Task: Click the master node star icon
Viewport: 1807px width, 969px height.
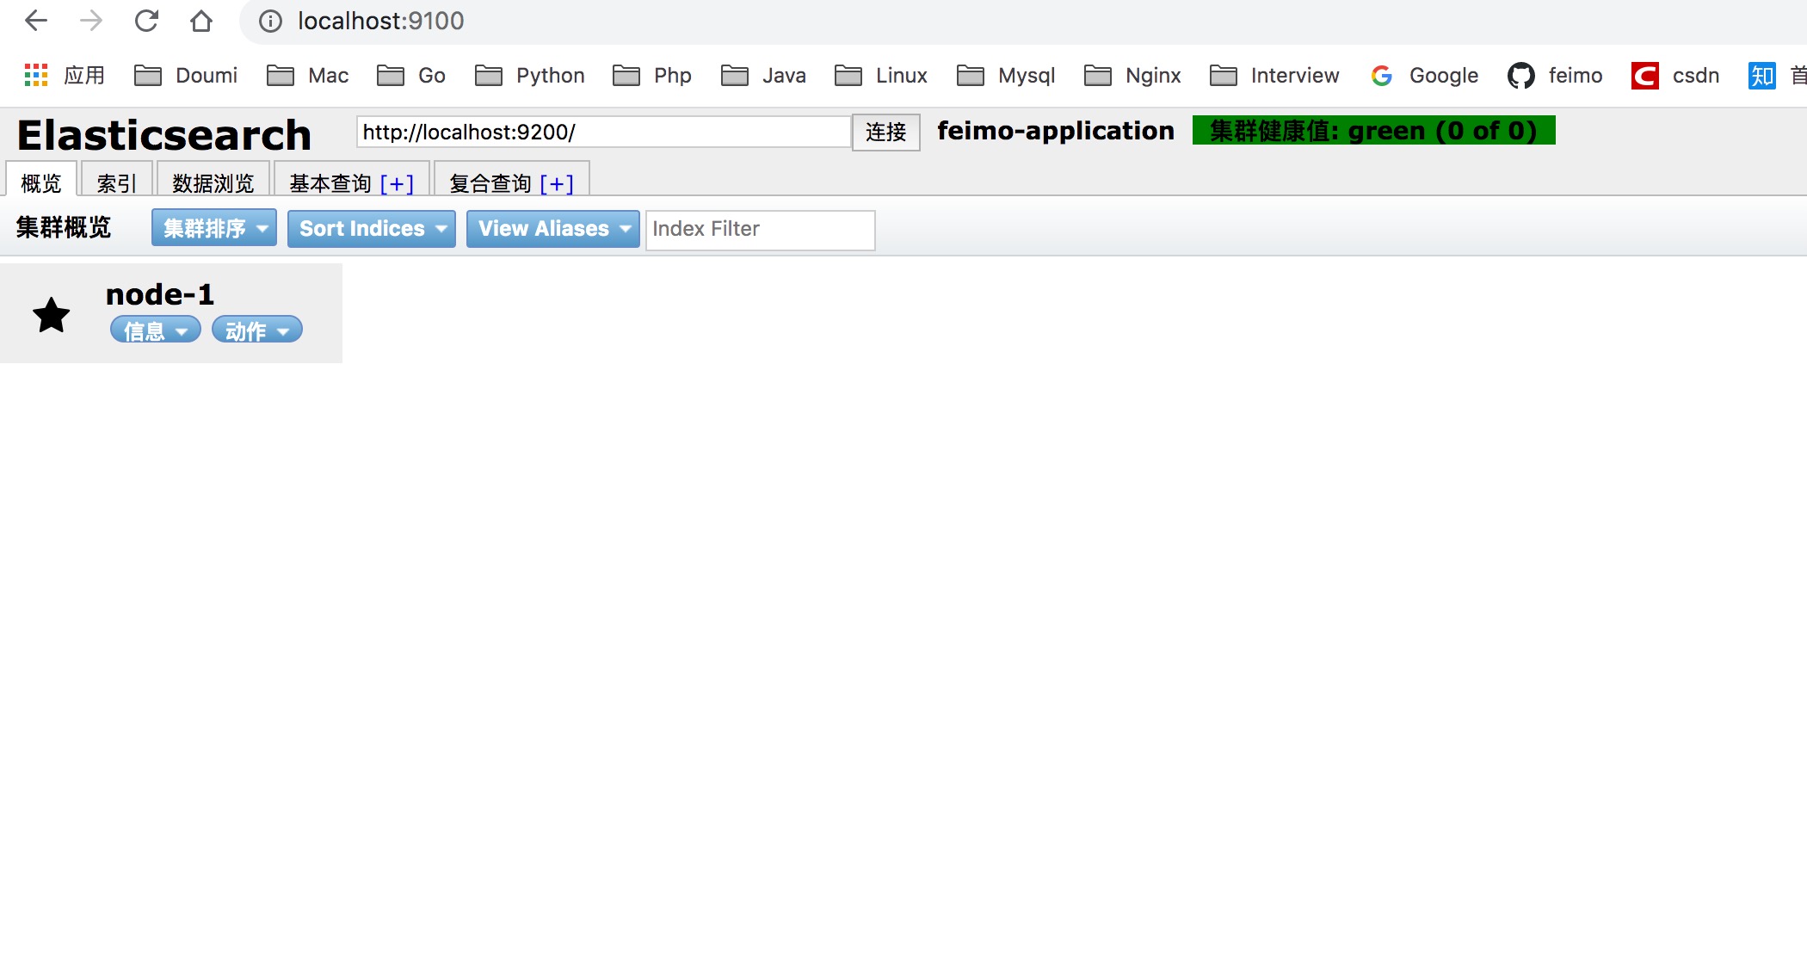Action: pos(52,315)
